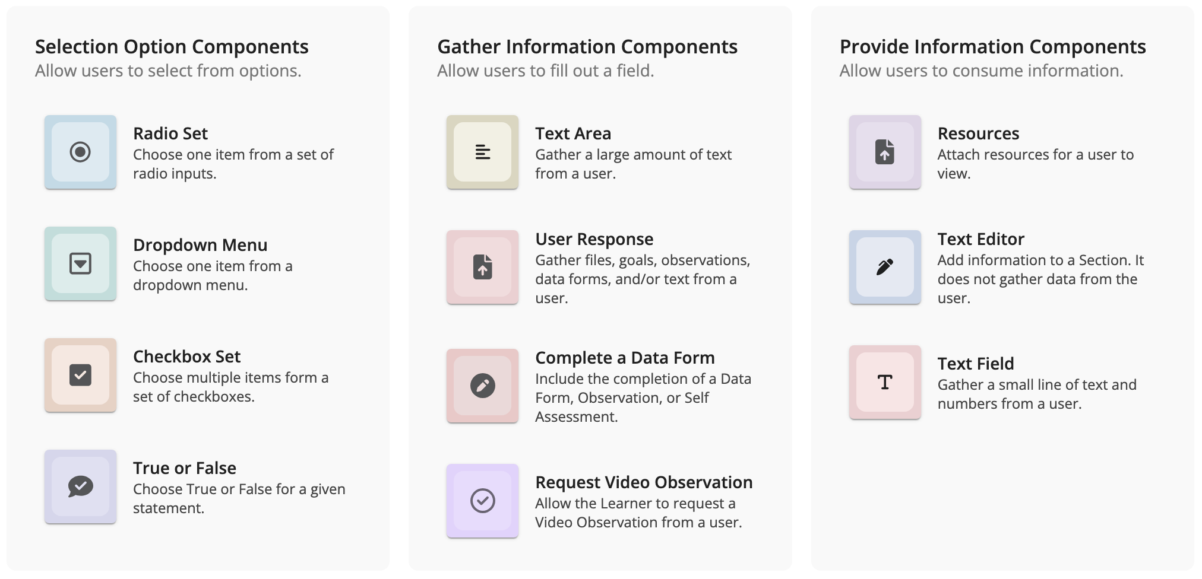Select the Request Video Observation title
The image size is (1202, 579).
pyautogui.click(x=643, y=482)
